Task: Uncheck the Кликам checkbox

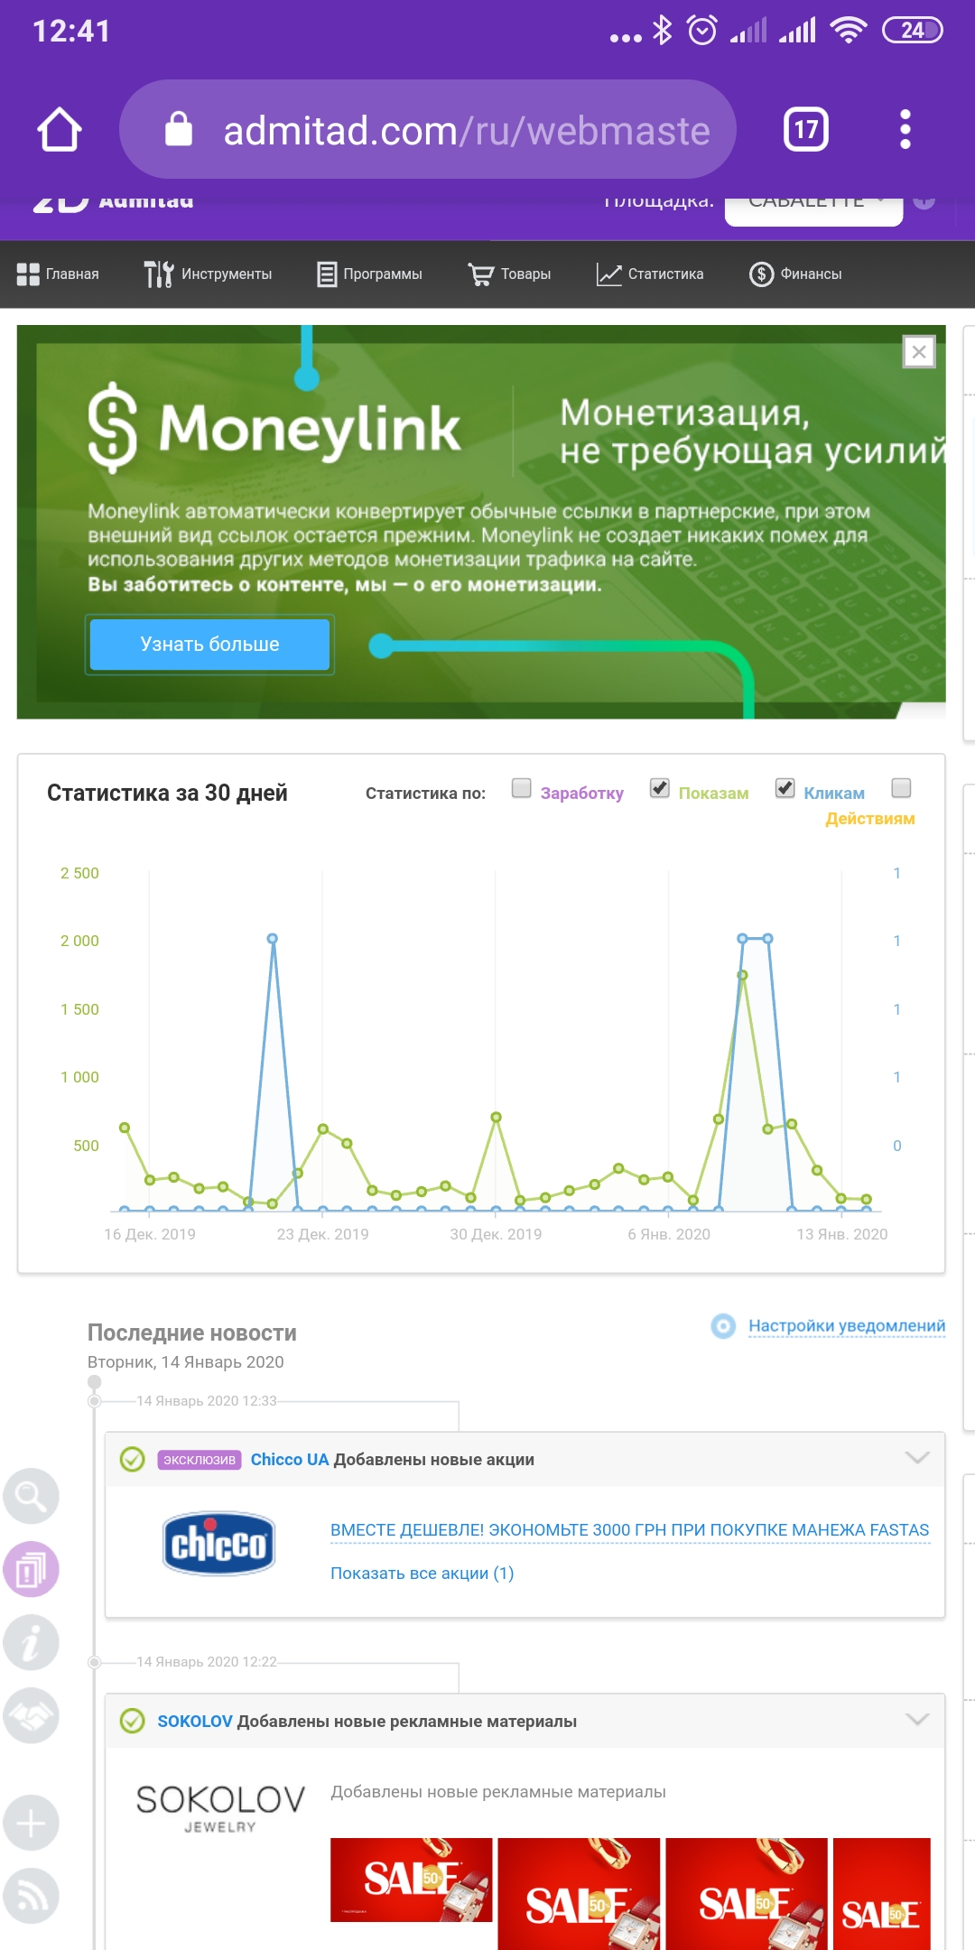Action: [785, 788]
